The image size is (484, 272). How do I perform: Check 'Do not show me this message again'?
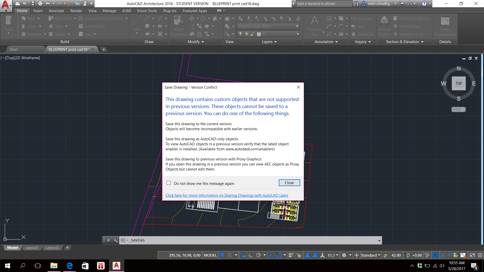[x=169, y=183]
